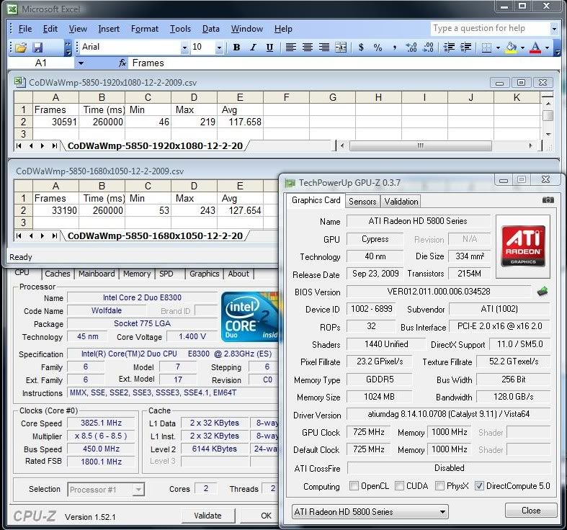Select cell with Avg value 117.658
The height and width of the screenshot is (530, 567).
click(240, 122)
